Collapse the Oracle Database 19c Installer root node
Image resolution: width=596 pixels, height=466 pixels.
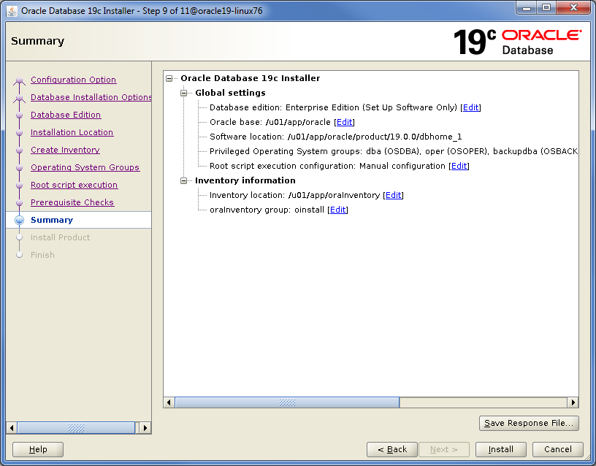pyautogui.click(x=169, y=78)
